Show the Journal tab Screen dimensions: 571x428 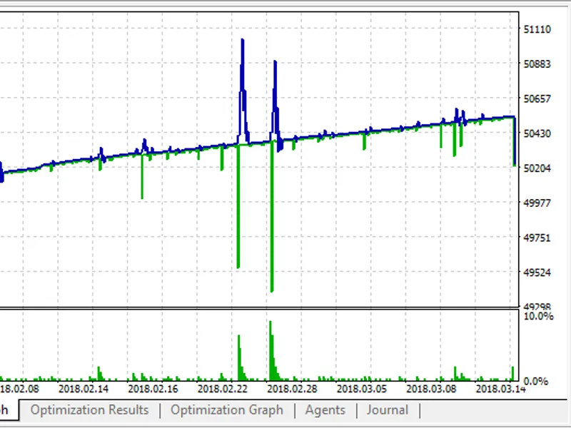pyautogui.click(x=388, y=410)
